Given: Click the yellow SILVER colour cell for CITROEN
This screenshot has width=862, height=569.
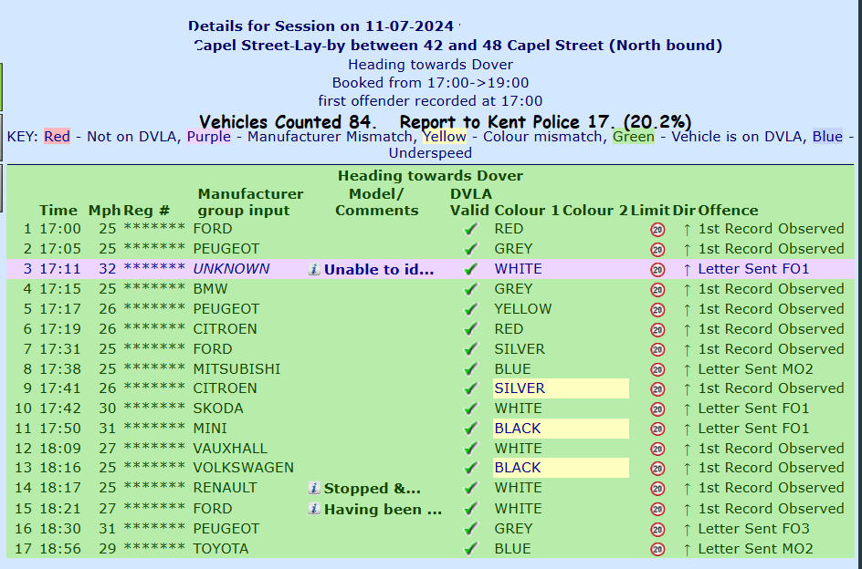Looking at the screenshot, I should 561,388.
